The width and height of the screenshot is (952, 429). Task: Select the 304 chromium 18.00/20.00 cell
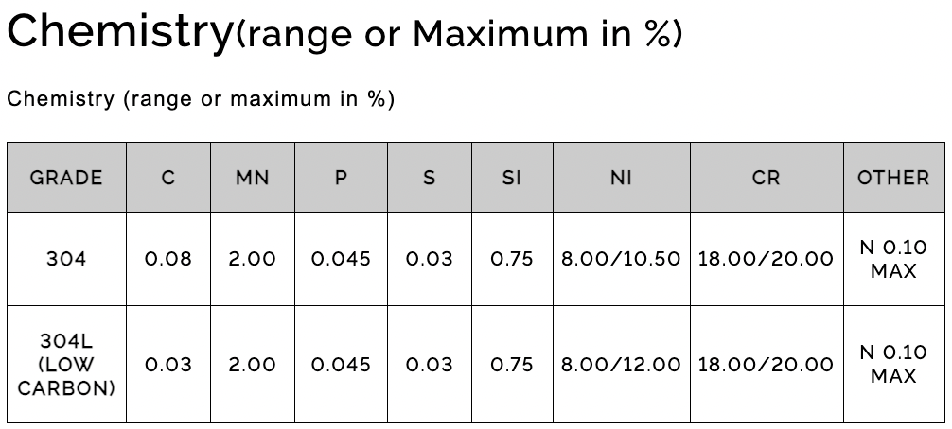(766, 259)
